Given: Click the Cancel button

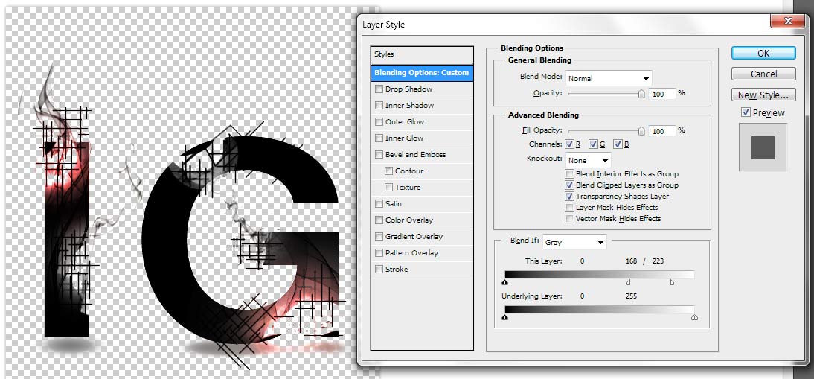Looking at the screenshot, I should tap(763, 74).
